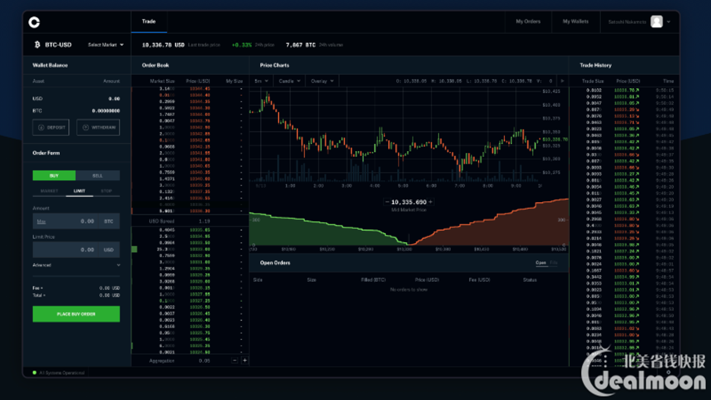
Task: Go to My Orders
Action: click(x=528, y=22)
